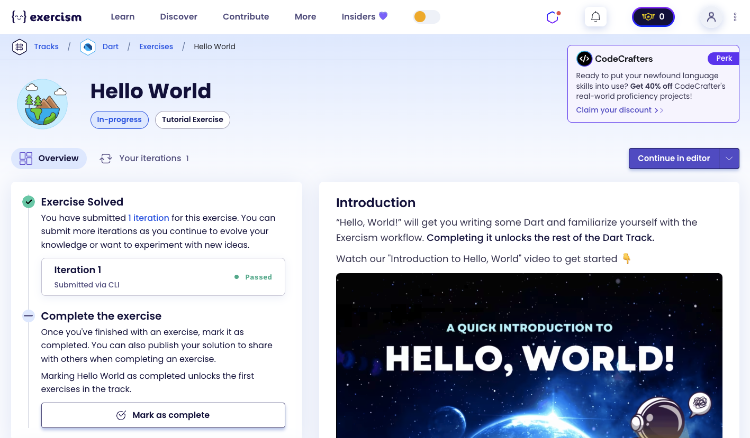Click the Dart track icon in breadcrumb
Image resolution: width=750 pixels, height=438 pixels.
(x=87, y=46)
